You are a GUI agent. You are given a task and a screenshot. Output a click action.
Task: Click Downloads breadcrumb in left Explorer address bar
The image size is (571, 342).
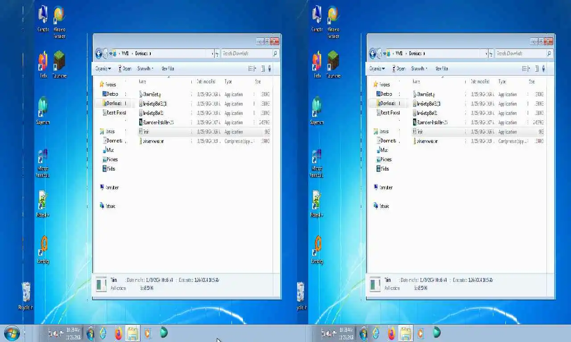pos(141,53)
